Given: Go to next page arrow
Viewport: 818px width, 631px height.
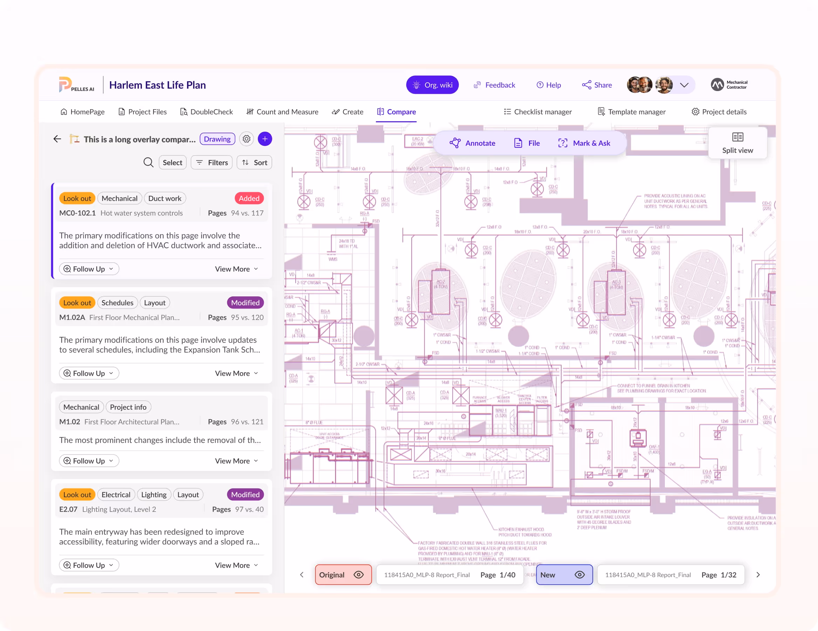Looking at the screenshot, I should pyautogui.click(x=758, y=575).
